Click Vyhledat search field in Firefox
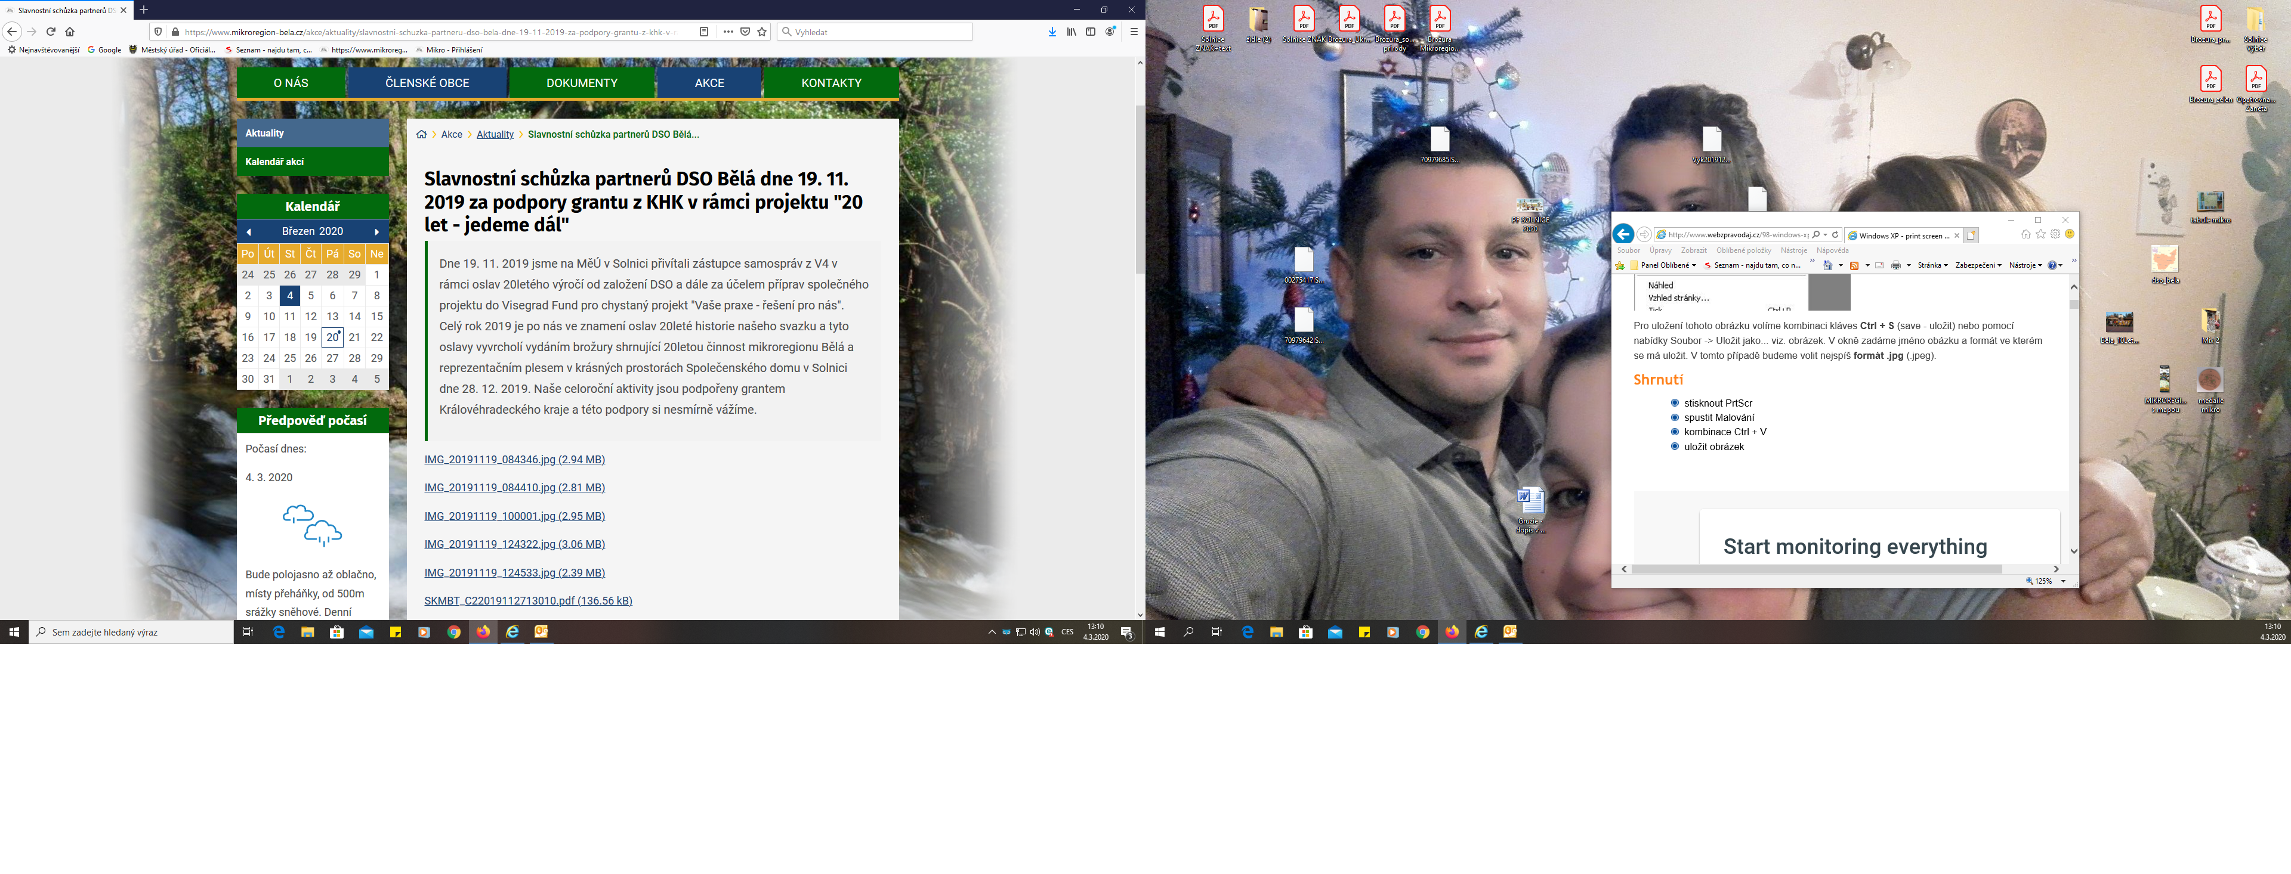The image size is (2291, 874). 876,32
